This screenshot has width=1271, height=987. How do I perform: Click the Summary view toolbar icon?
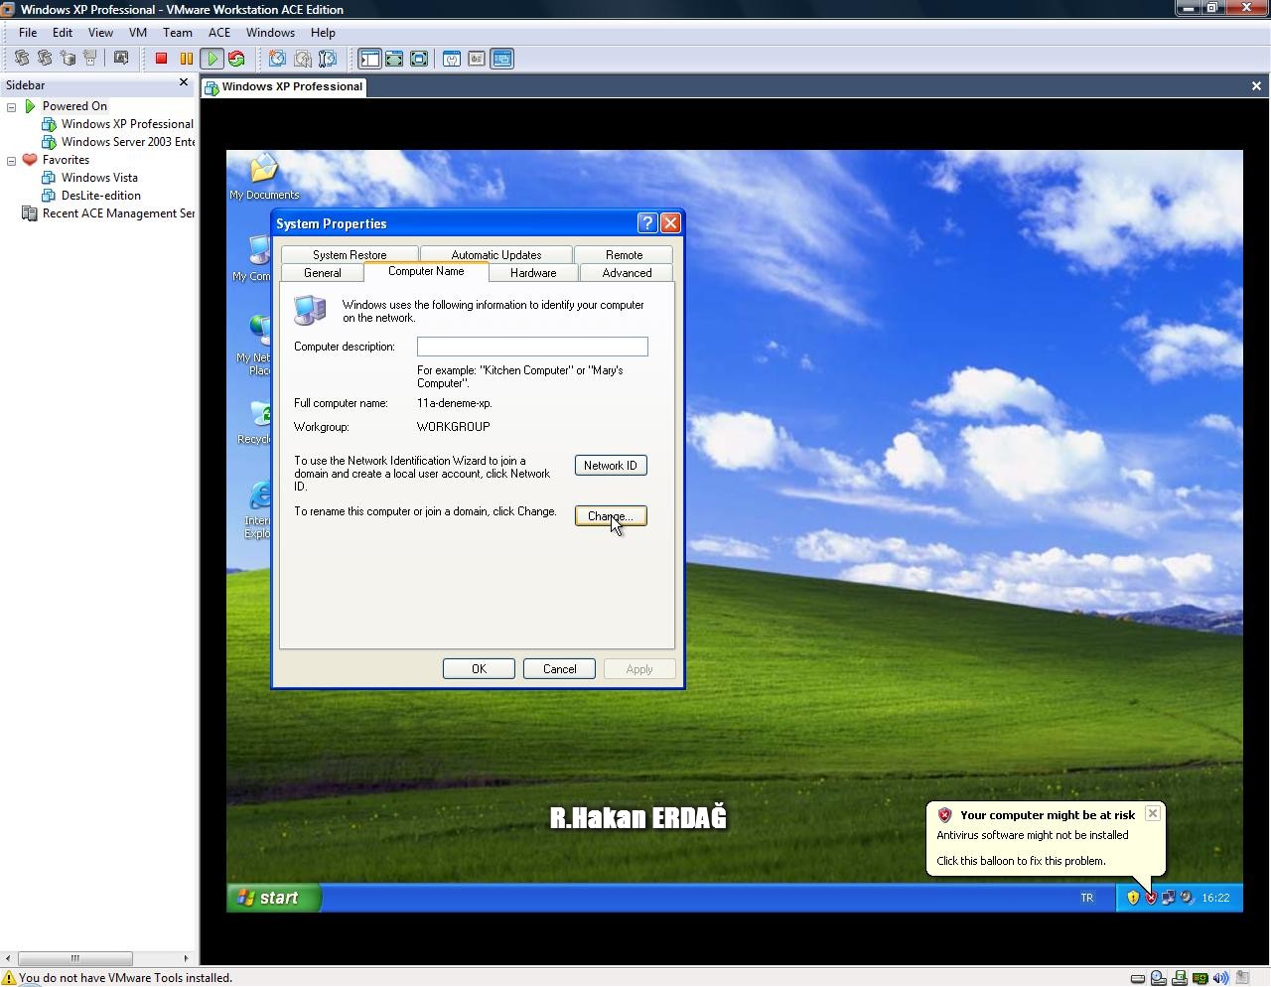click(452, 59)
